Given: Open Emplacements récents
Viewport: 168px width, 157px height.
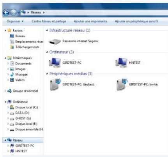Looking at the screenshot, I should coord(29,42).
